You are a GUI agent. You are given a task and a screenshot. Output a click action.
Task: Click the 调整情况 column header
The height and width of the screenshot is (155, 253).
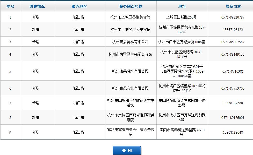point(37,6)
